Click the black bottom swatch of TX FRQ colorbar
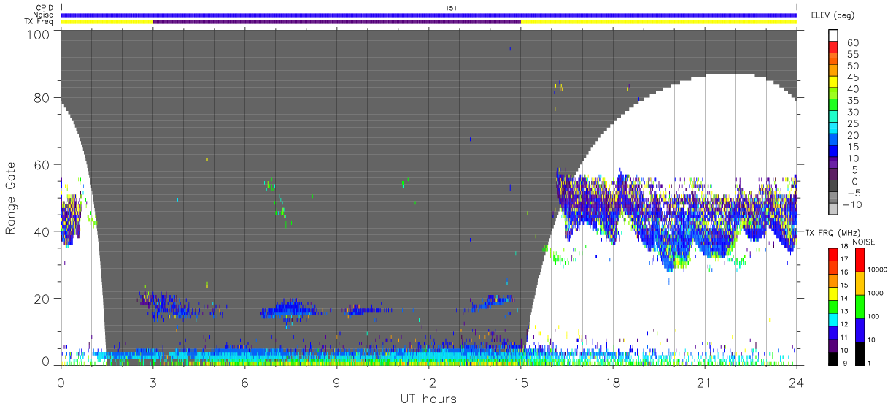896x414 pixels. [x=834, y=357]
